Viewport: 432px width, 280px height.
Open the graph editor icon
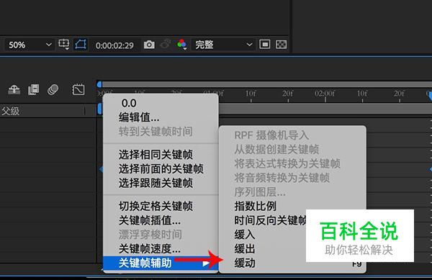78,89
